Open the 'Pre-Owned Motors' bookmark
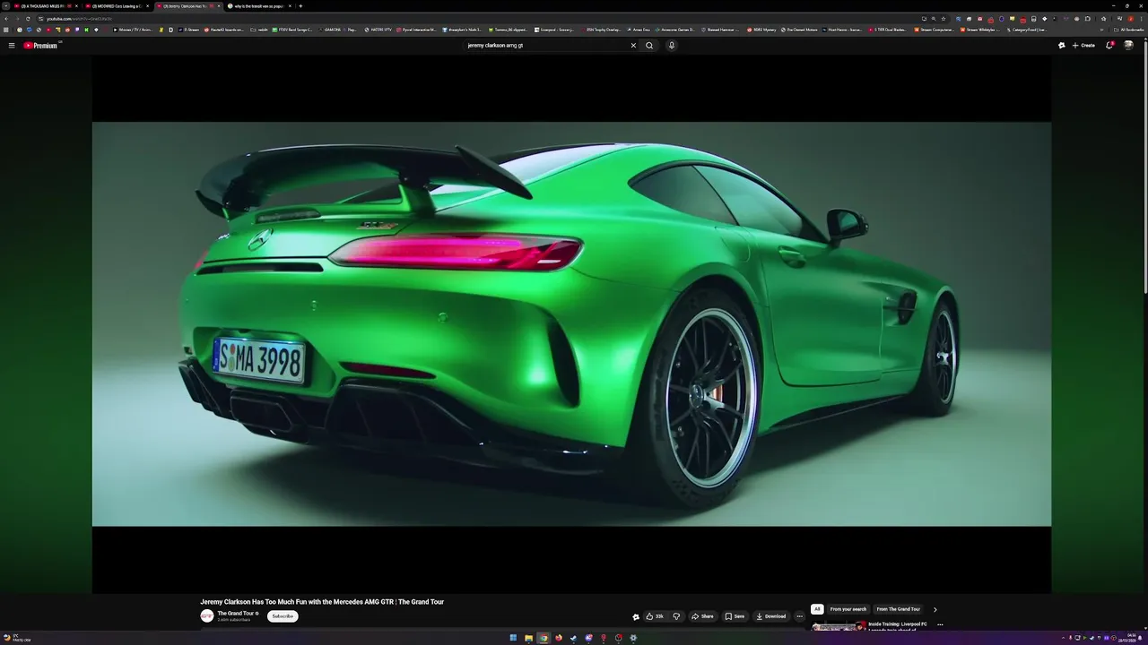This screenshot has width=1148, height=645. pos(799,30)
